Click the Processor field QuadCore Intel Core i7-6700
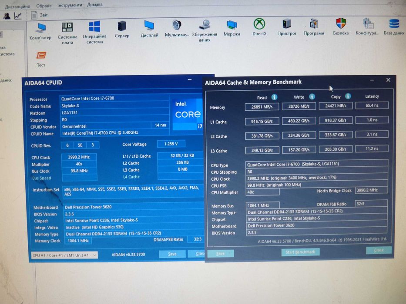 (114, 98)
